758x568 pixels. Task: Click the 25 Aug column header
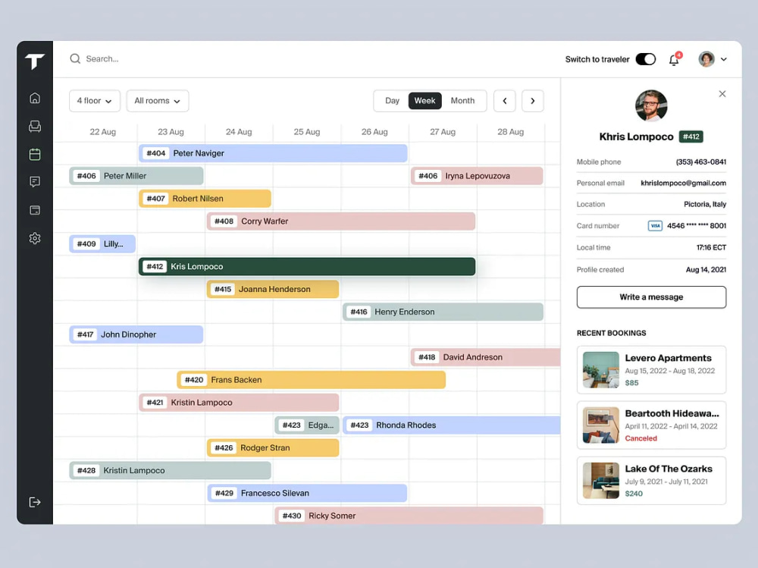[x=307, y=132]
